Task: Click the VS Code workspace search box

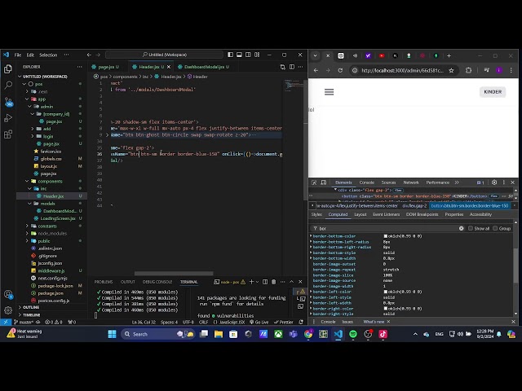Action: pos(165,55)
